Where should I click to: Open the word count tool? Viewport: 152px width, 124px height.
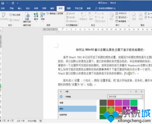15,20
